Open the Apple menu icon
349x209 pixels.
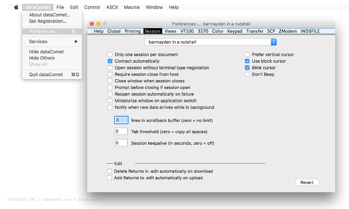click(x=16, y=7)
